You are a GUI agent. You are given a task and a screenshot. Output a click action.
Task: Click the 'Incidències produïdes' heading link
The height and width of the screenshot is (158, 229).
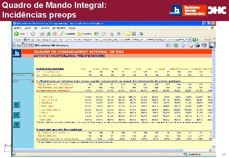50,69
